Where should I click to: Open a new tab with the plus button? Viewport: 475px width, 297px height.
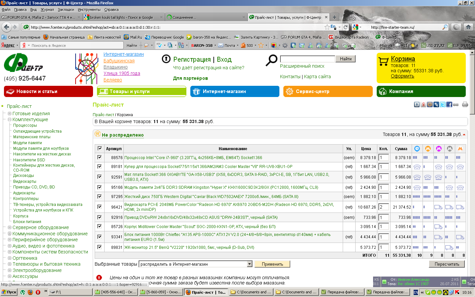click(334, 17)
